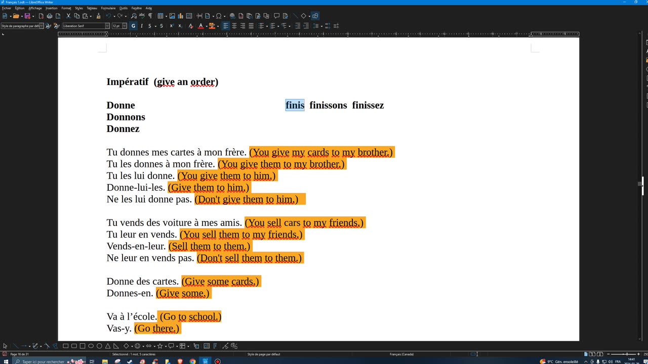Run spelling check (abc icon)
The height and width of the screenshot is (364, 648).
click(x=142, y=16)
